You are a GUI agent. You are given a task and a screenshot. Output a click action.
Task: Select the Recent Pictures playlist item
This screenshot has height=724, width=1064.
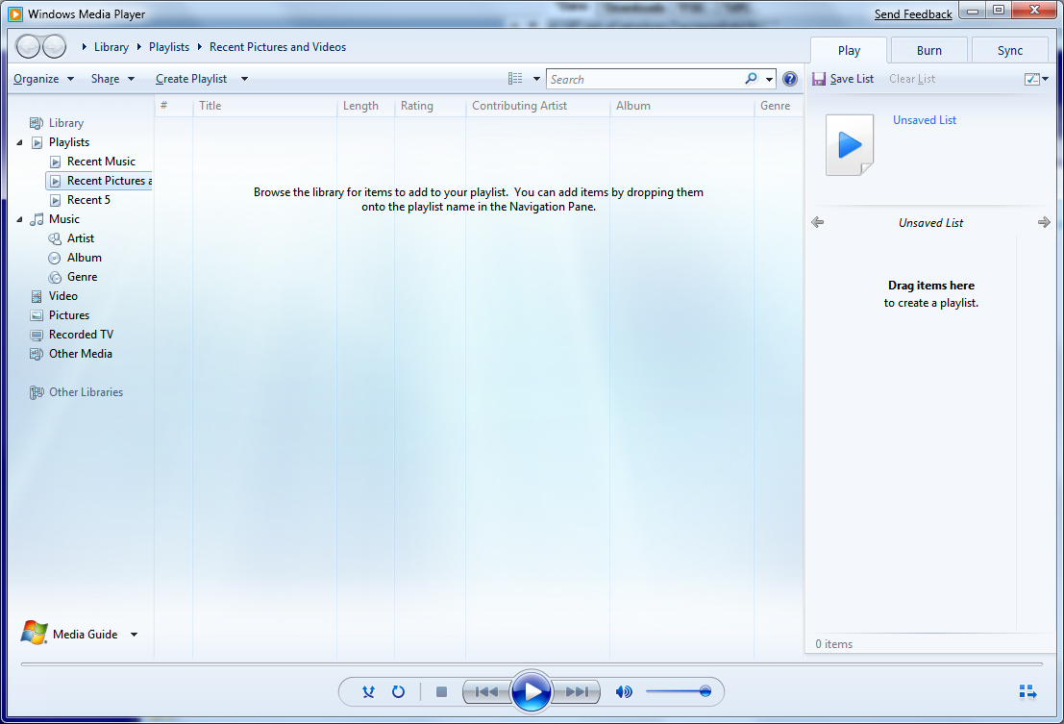point(99,181)
